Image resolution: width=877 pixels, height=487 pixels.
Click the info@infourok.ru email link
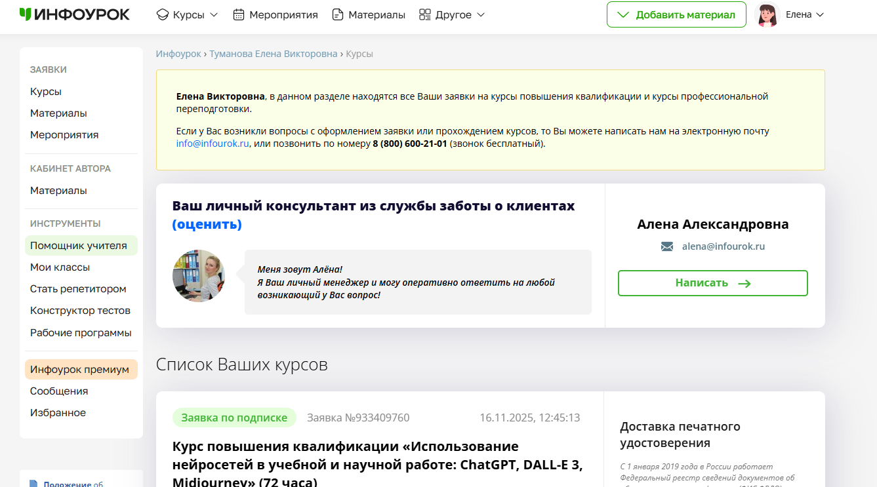click(x=213, y=144)
